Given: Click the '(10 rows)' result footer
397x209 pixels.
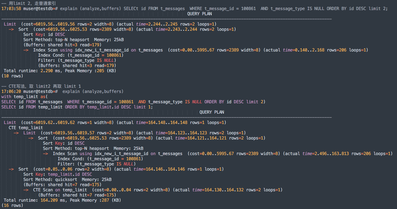Looking at the screenshot, I should pos(12,76).
